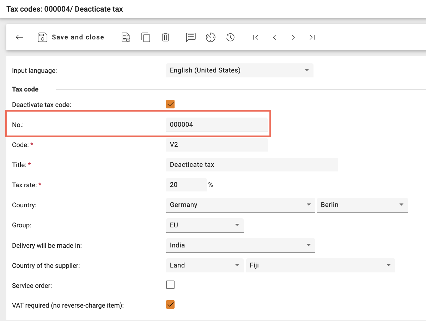
Task: Enable the Service order checkbox
Action: coord(170,285)
